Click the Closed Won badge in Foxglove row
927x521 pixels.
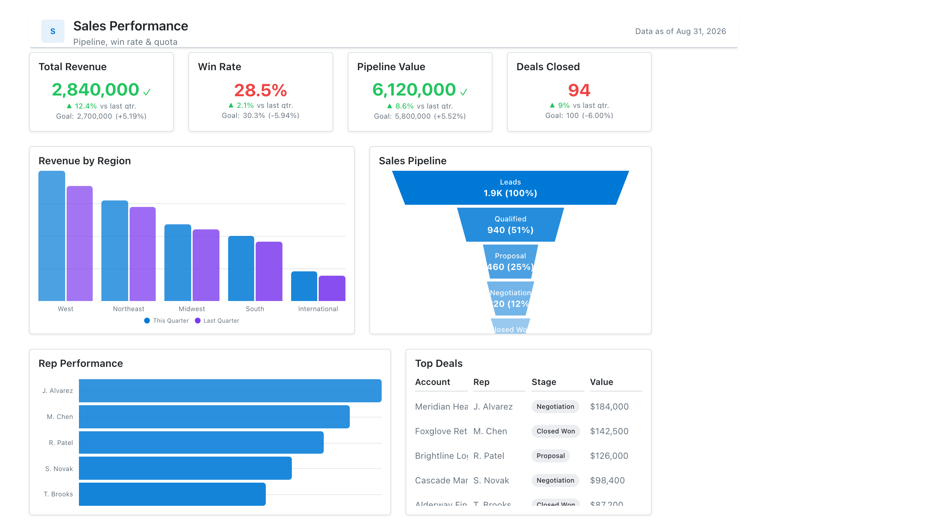click(x=556, y=431)
